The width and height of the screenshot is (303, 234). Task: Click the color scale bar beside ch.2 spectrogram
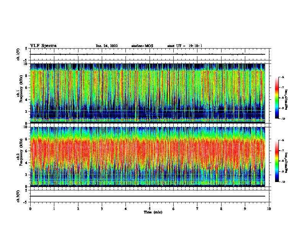click(277, 161)
